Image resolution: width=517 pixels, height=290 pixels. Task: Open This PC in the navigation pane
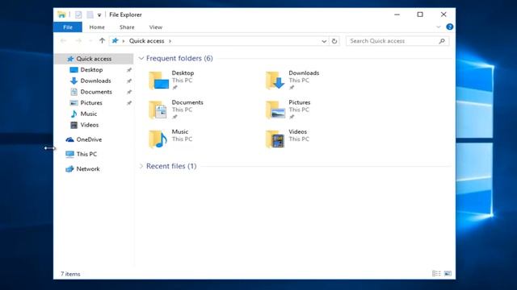coord(86,154)
